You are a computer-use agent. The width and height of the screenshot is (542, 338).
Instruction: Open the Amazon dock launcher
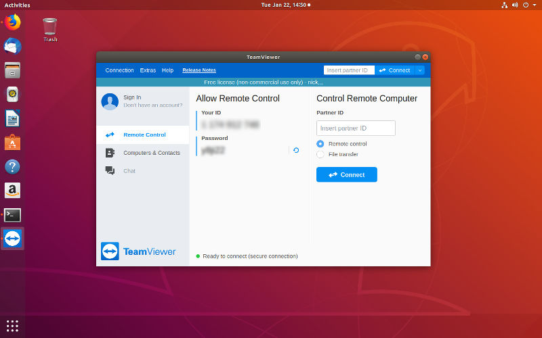12,191
